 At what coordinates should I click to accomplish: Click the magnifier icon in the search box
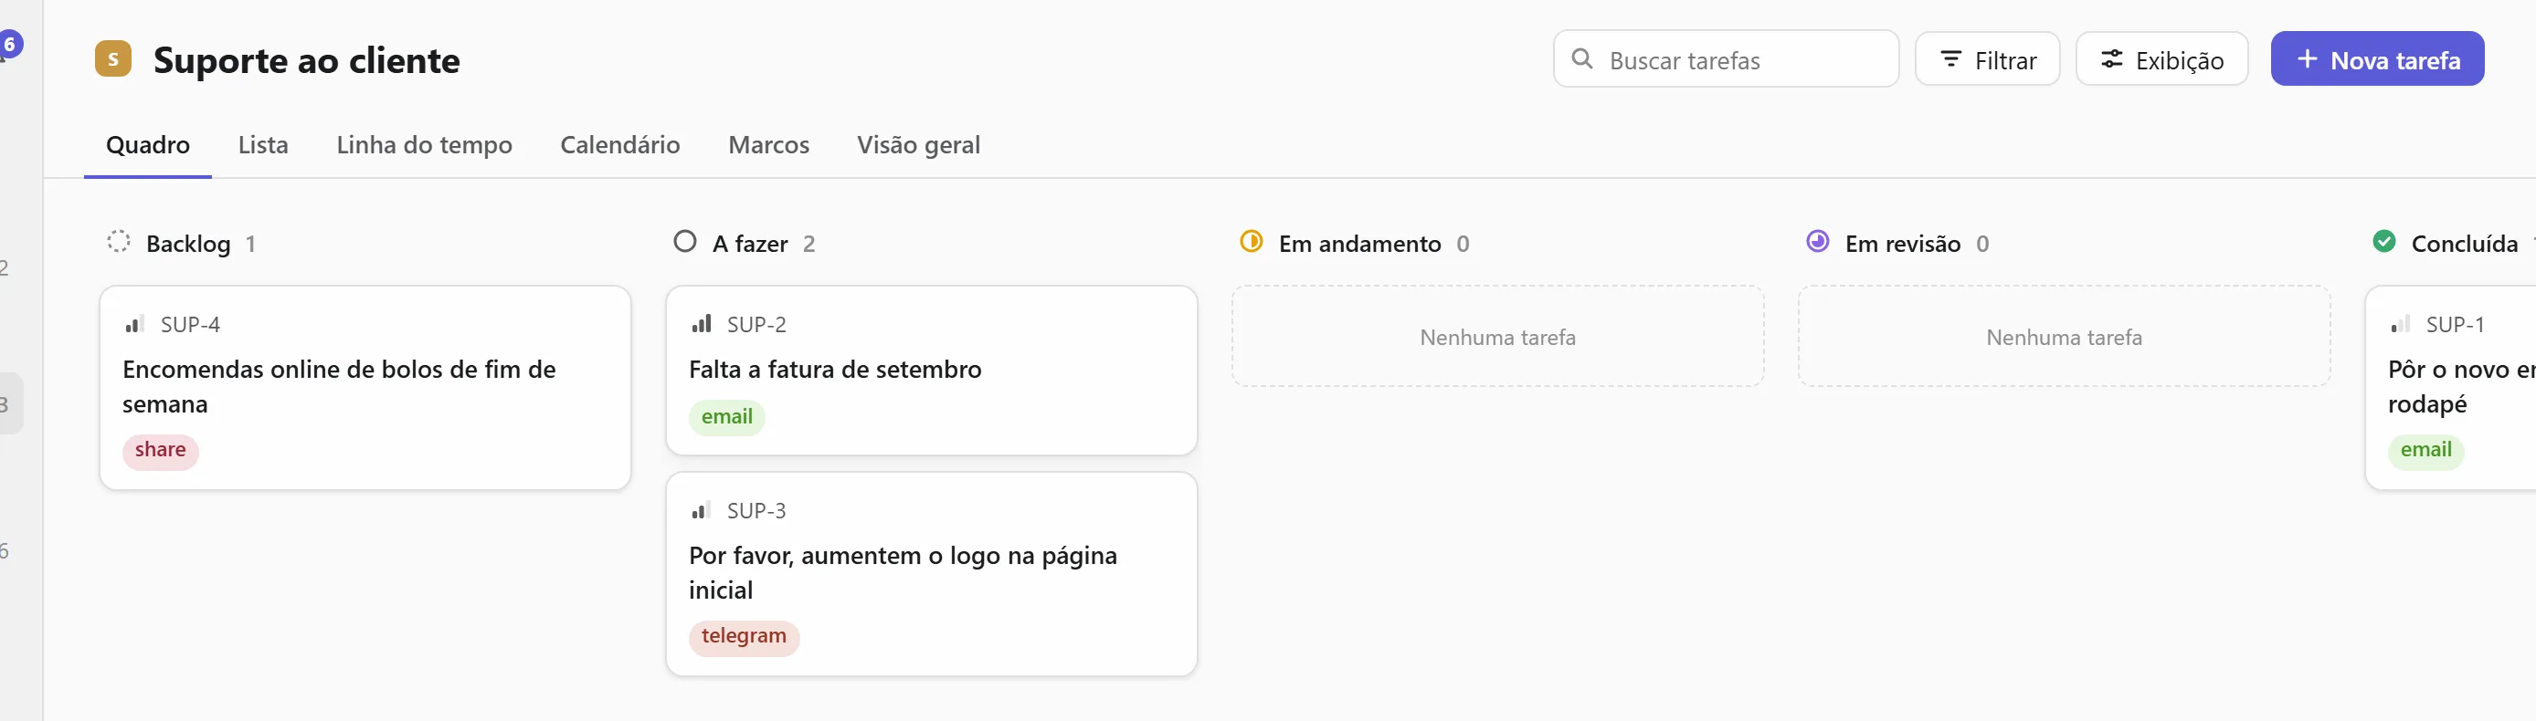tap(1582, 59)
